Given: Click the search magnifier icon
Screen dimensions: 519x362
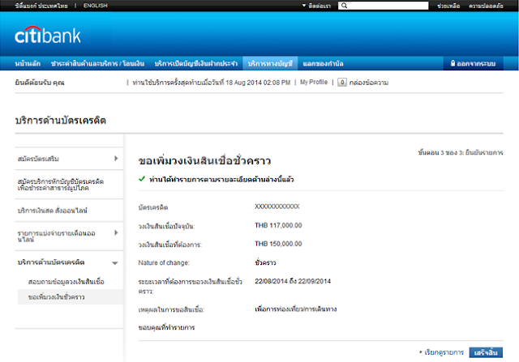Looking at the screenshot, I should click(x=344, y=6).
